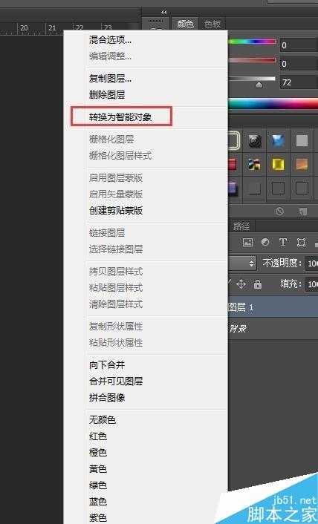Screen dimensions: 318x524
Task: Switch to the 颜色 tab
Action: [185, 24]
